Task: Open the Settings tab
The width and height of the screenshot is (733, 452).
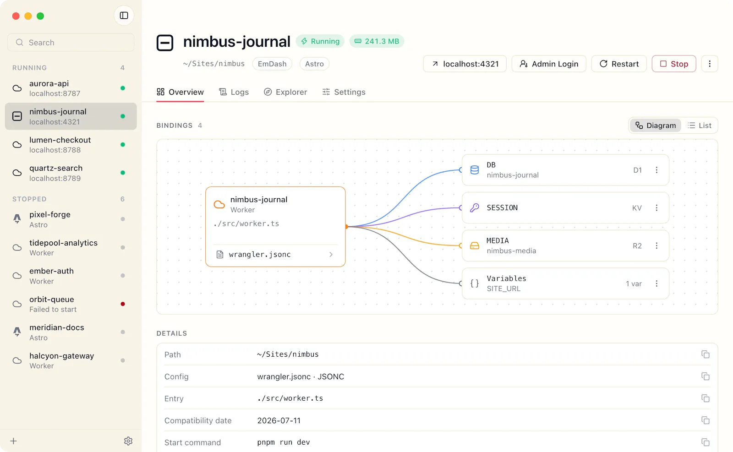Action: tap(344, 92)
